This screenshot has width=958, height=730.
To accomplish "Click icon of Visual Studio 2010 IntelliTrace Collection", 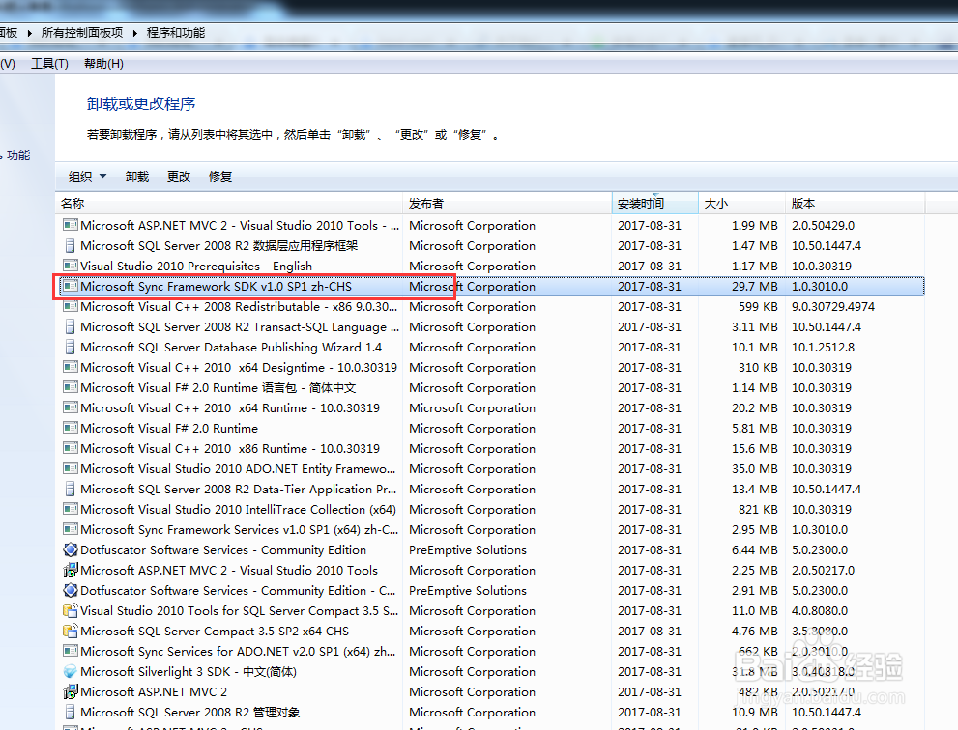I will 71,509.
